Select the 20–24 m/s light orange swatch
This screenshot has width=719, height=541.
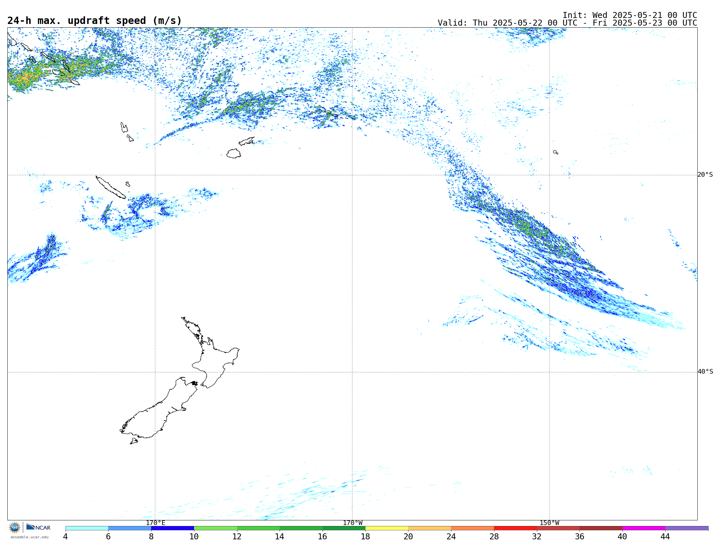coord(430,528)
